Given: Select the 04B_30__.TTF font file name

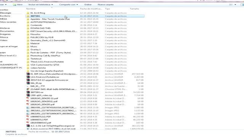Looking at the screenshot, I should [37, 86].
